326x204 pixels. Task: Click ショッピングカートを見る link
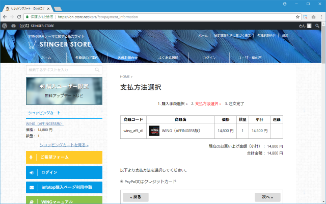[64, 145]
